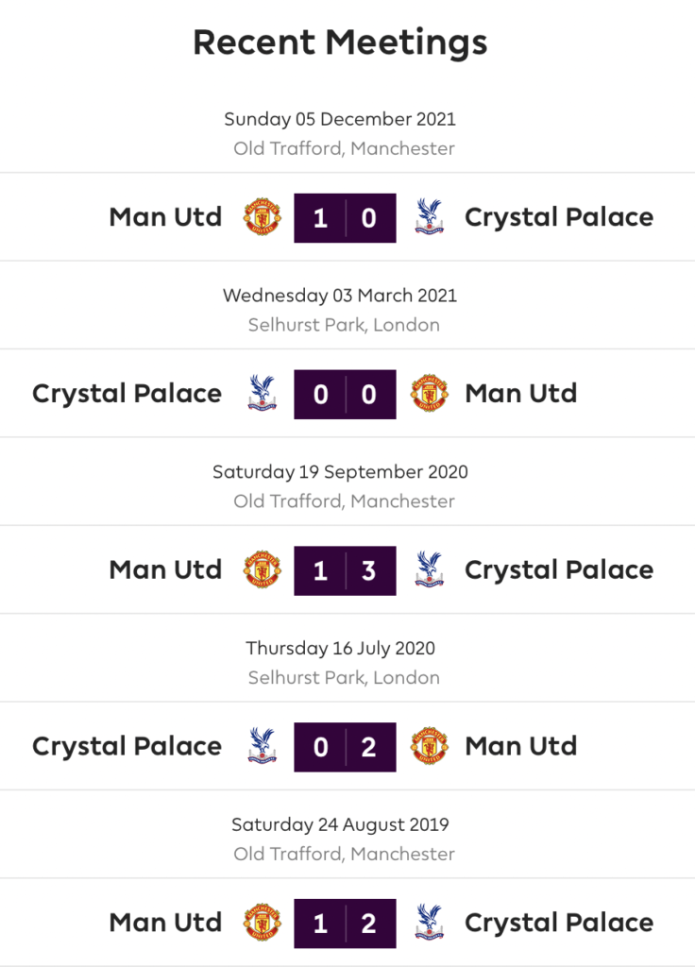
Task: Open the 0-2 score box from 16 July 2020
Action: [x=345, y=747]
